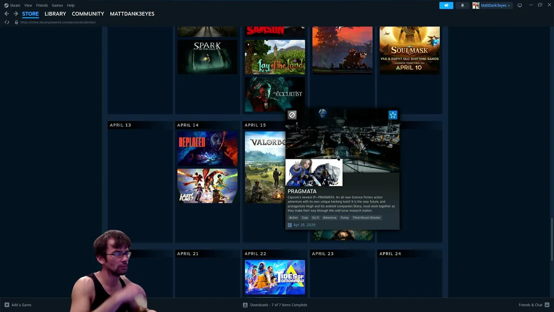Switch to the LIBRARY tab

point(55,14)
